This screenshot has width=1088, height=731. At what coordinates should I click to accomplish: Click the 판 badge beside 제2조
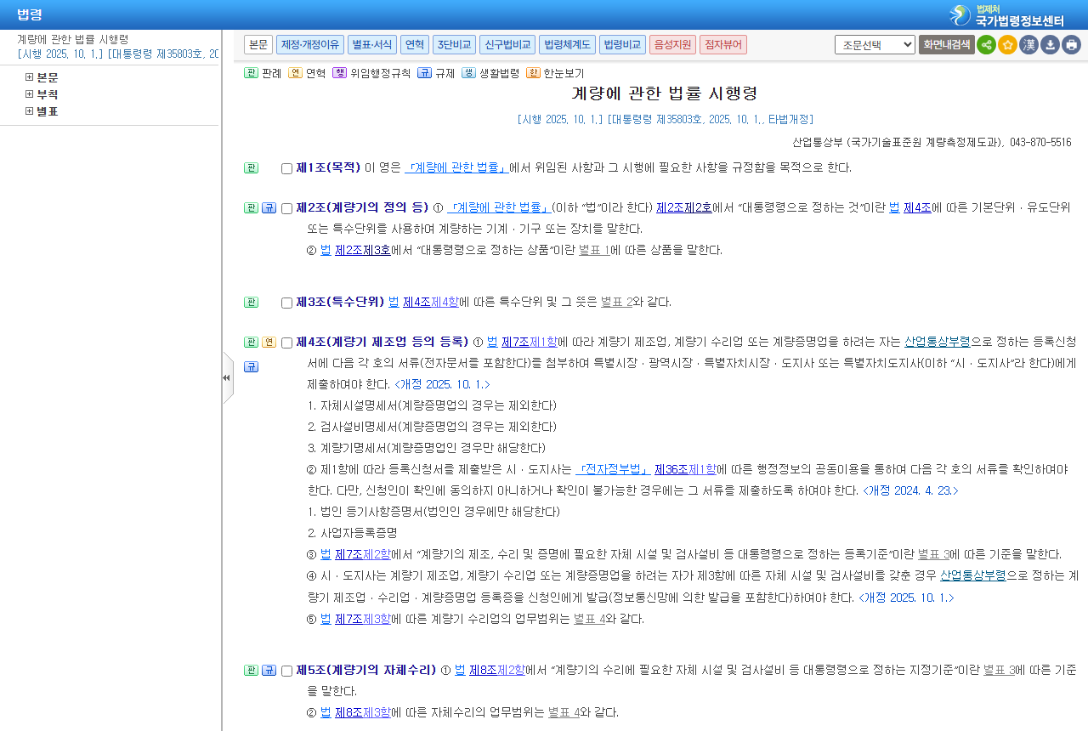251,207
